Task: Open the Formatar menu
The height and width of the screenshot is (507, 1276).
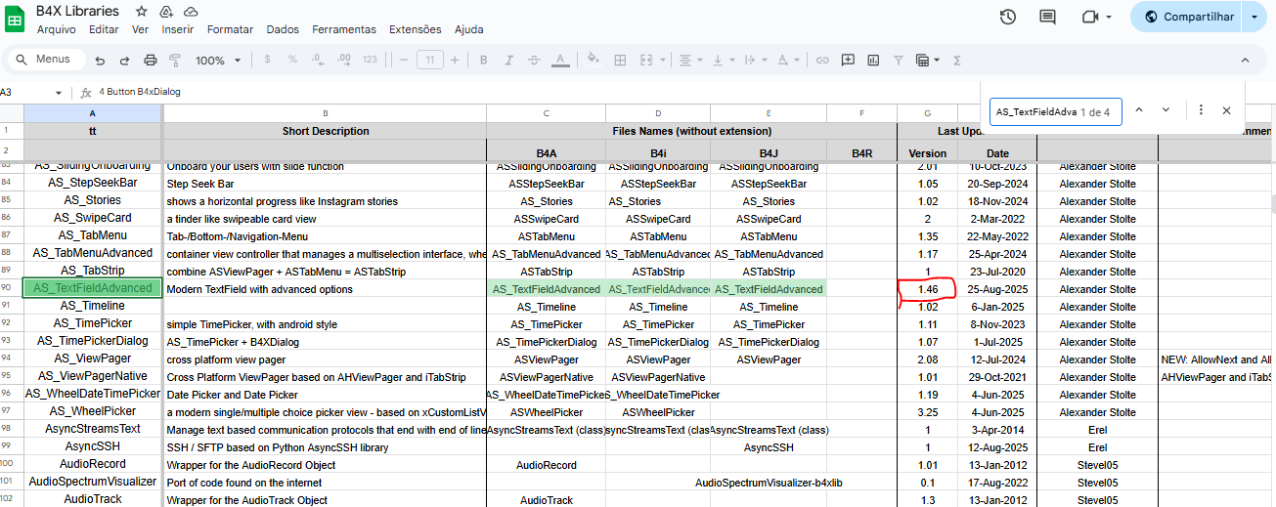Action: (230, 29)
